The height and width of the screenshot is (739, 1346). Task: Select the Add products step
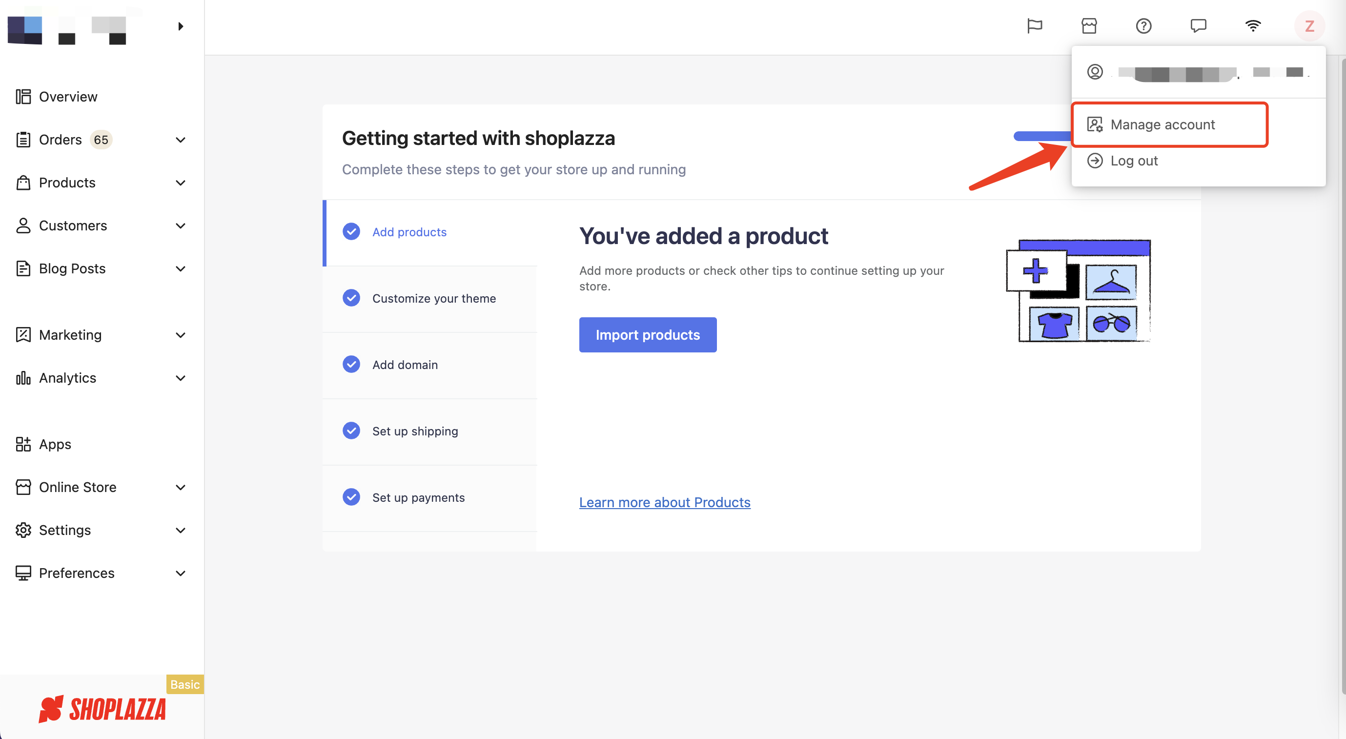pyautogui.click(x=430, y=232)
